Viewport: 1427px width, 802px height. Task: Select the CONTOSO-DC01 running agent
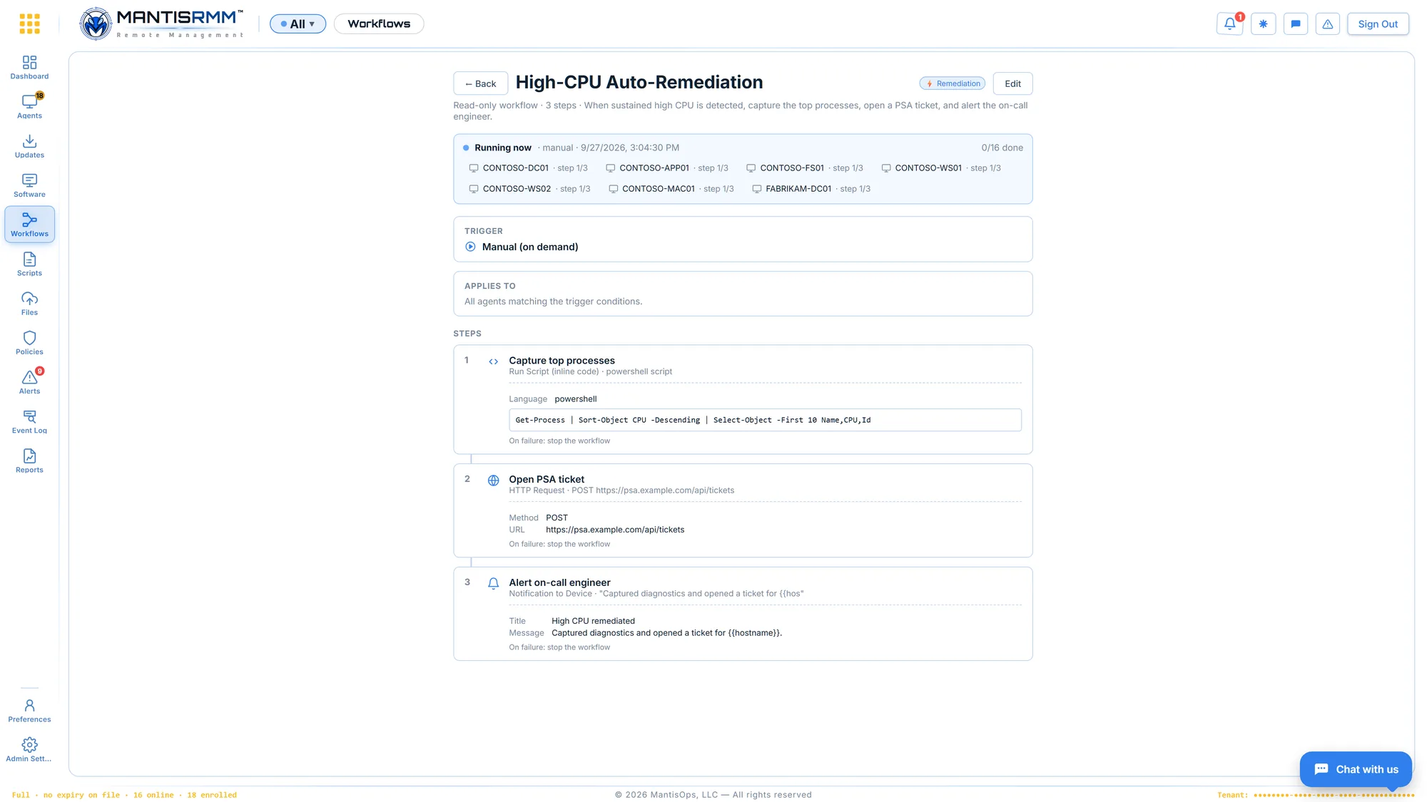(528, 168)
